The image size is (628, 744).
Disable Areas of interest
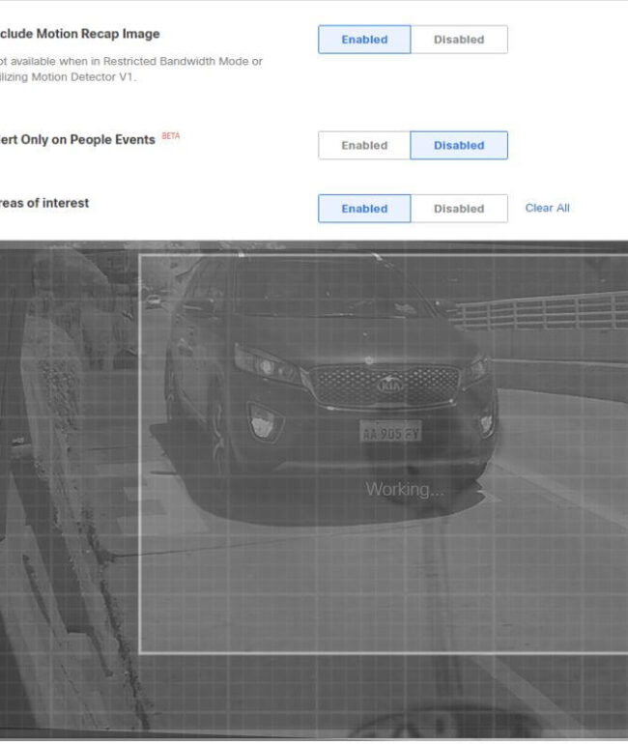click(x=459, y=209)
